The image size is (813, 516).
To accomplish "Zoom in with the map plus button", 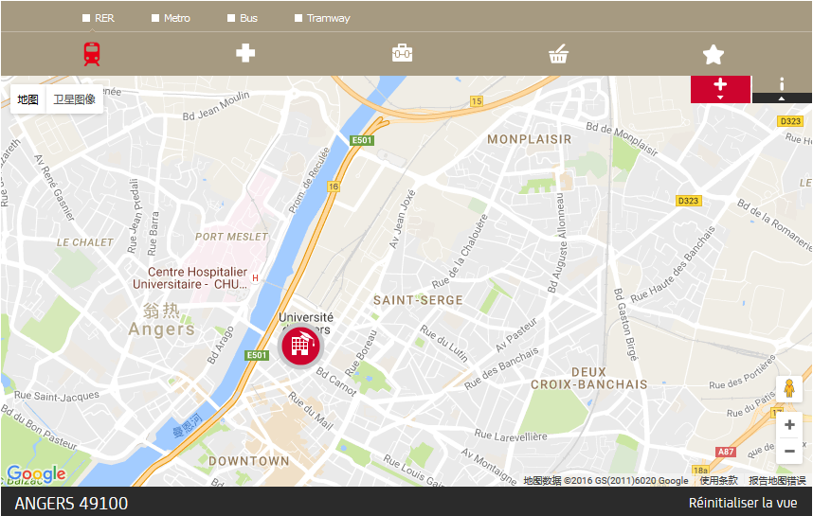I will point(789,425).
